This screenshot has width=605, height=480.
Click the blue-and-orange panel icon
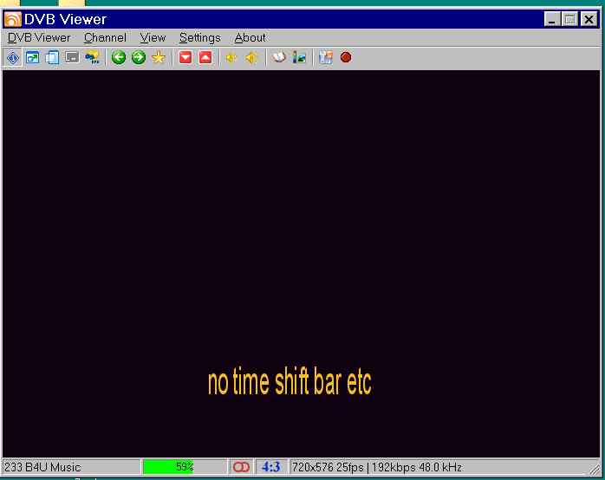326,58
